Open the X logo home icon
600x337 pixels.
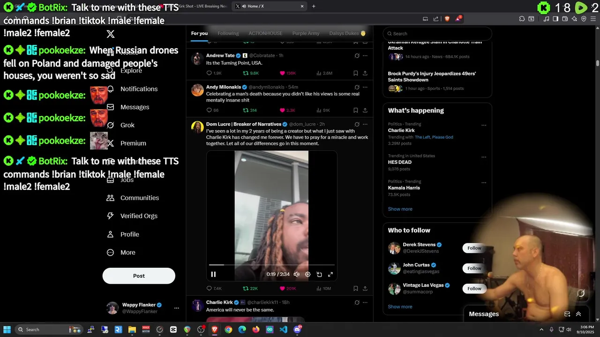111,34
